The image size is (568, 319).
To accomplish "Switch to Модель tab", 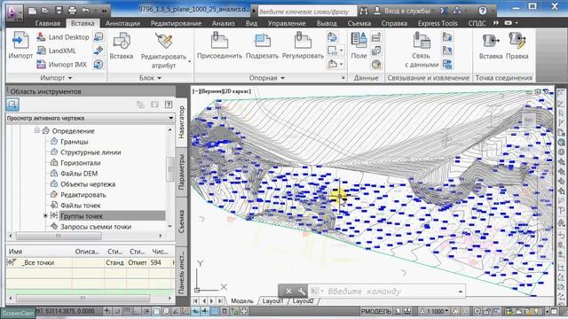I will tap(242, 301).
